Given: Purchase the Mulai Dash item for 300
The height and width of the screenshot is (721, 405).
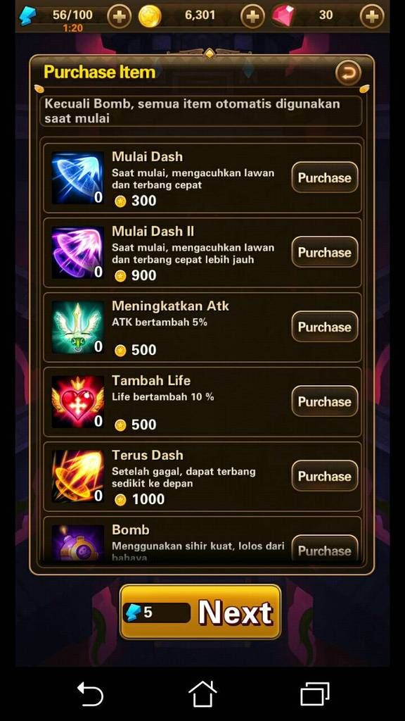Looking at the screenshot, I should click(x=325, y=177).
